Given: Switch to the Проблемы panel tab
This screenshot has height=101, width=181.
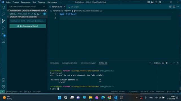Looking at the screenshot, I should (55, 63).
